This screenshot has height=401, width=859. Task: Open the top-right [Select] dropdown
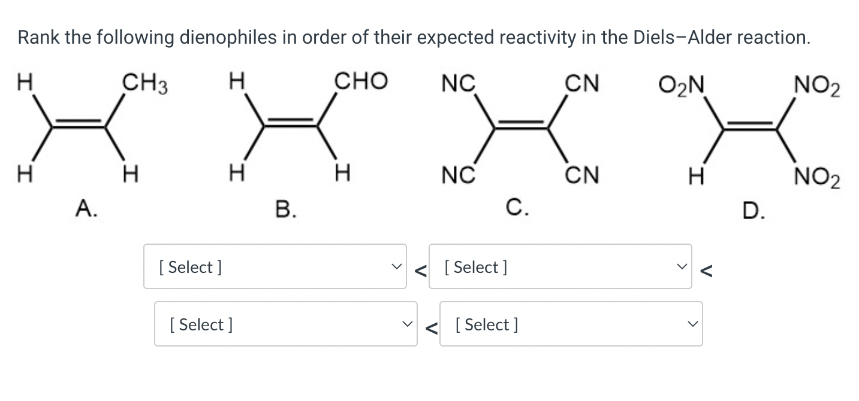[x=560, y=266]
